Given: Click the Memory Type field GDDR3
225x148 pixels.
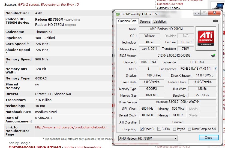Looking at the screenshot, I should pos(152,89).
